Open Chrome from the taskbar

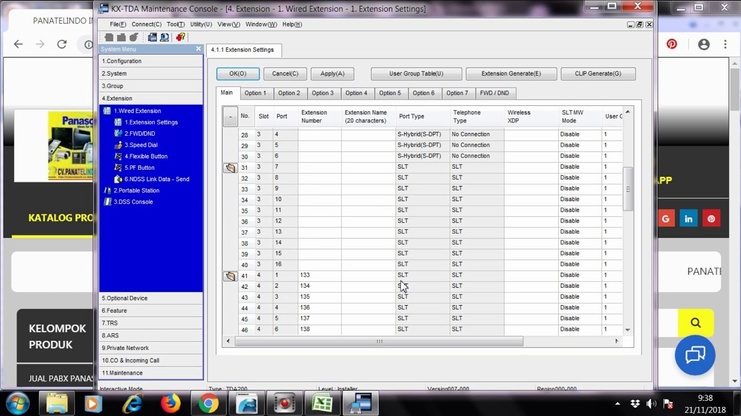coord(208,403)
